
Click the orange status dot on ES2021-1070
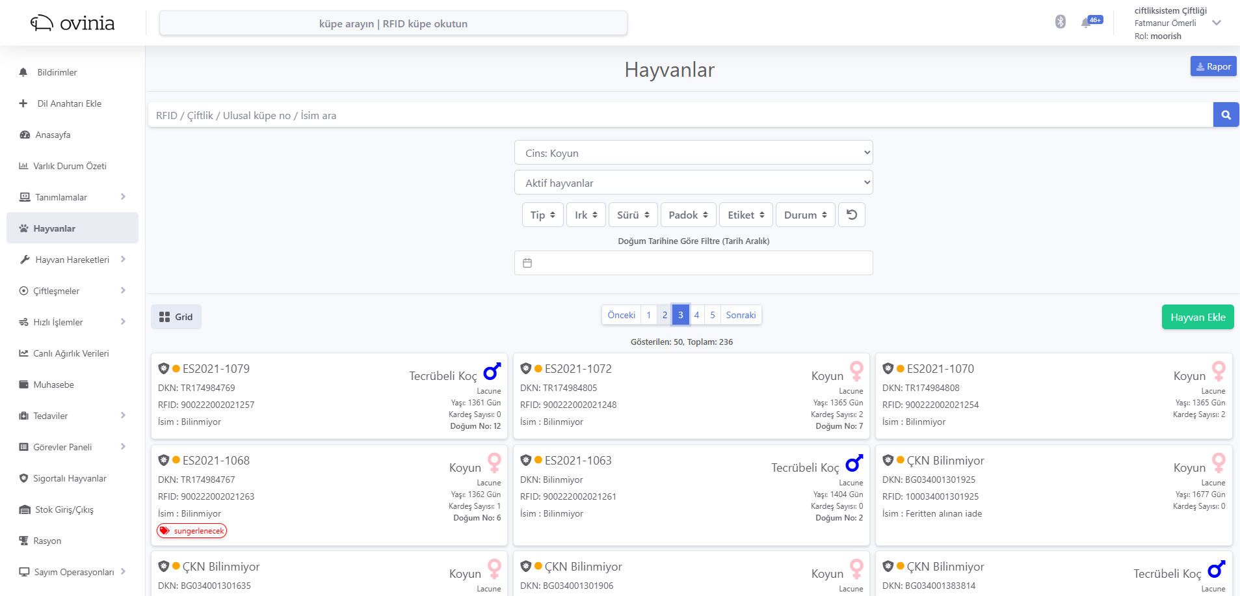coord(901,368)
